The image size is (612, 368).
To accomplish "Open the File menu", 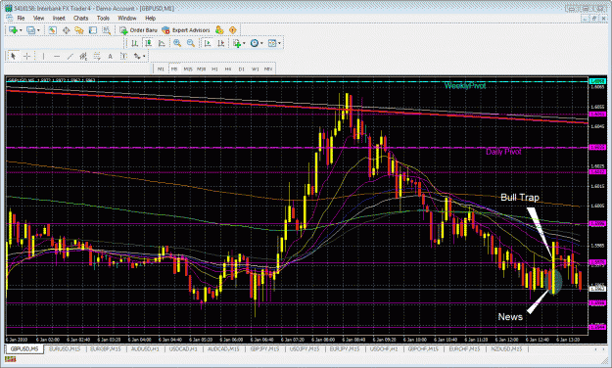I will 21,18.
